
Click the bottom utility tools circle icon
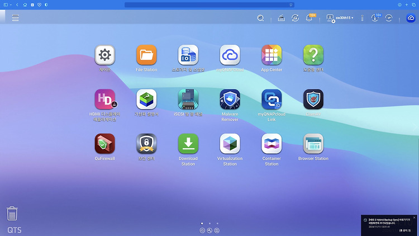tap(209, 230)
